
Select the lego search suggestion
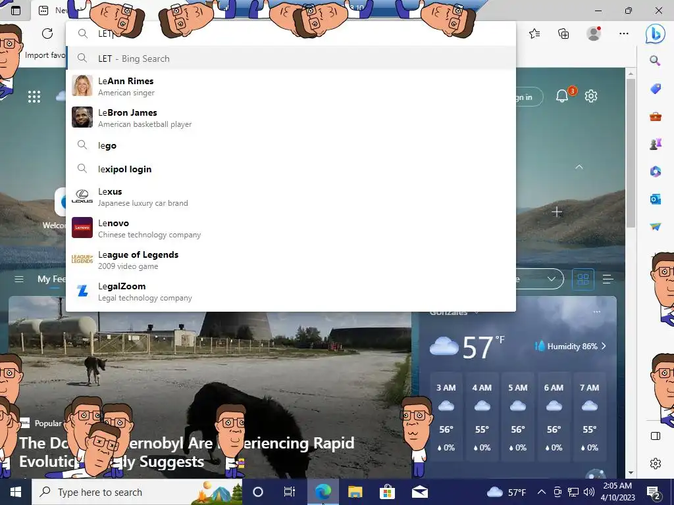[x=291, y=145]
